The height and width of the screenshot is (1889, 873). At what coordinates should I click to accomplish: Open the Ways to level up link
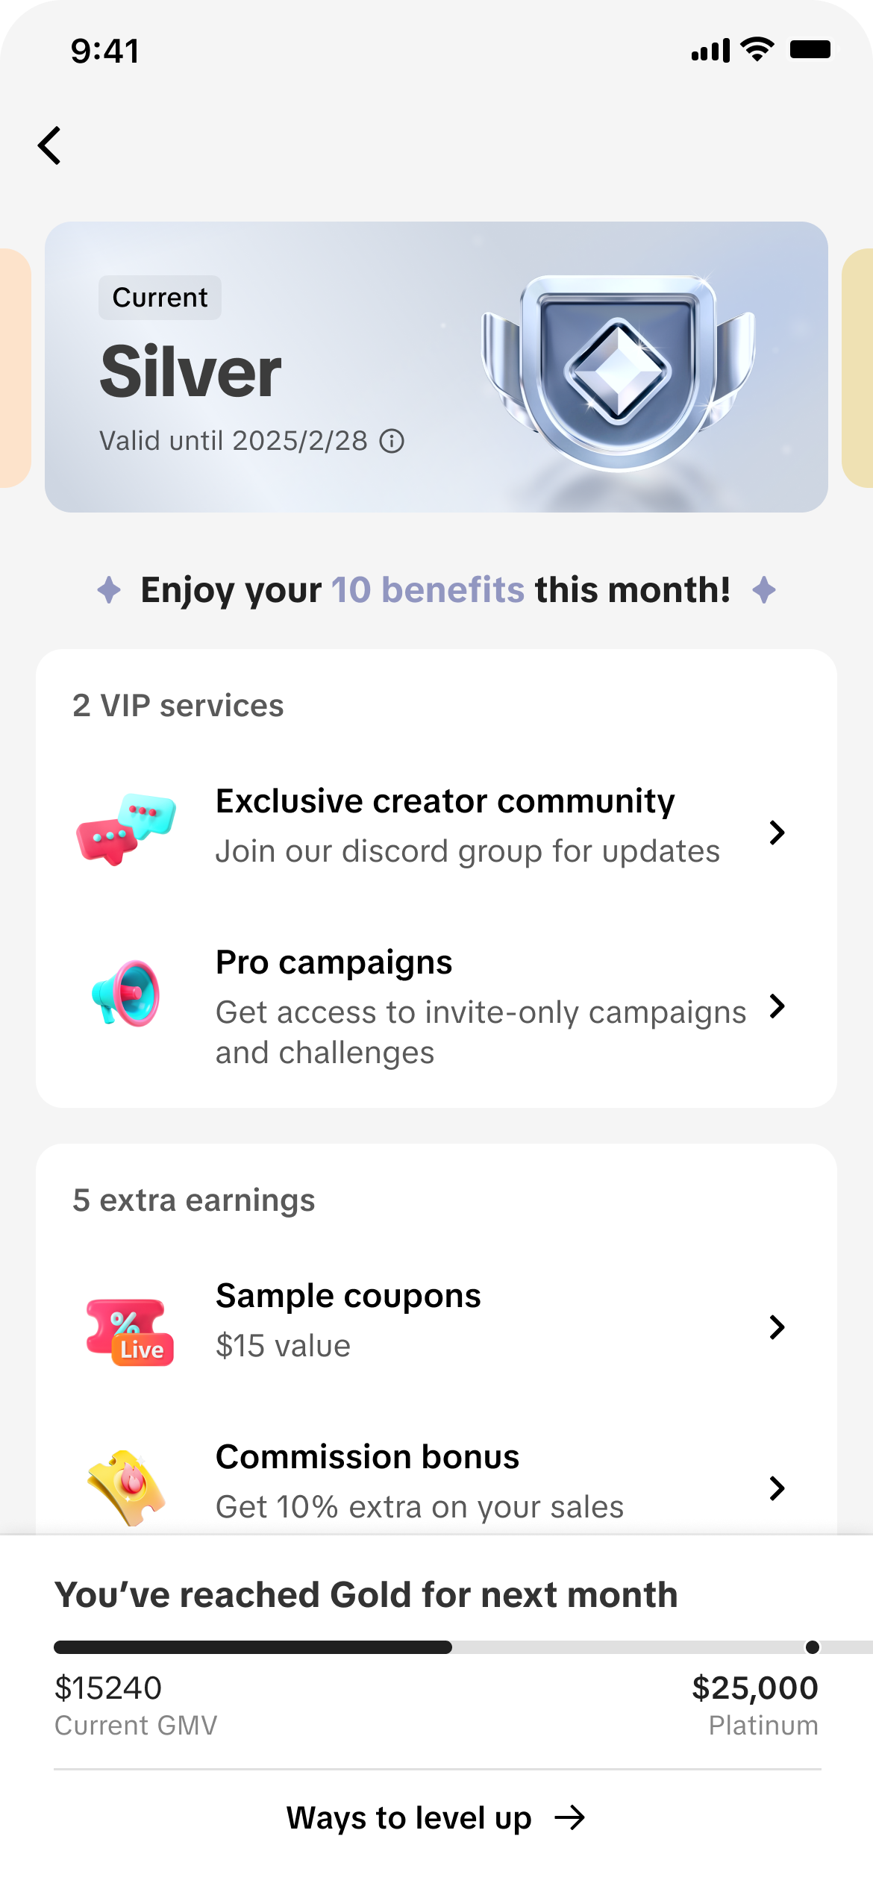pyautogui.click(x=409, y=1818)
